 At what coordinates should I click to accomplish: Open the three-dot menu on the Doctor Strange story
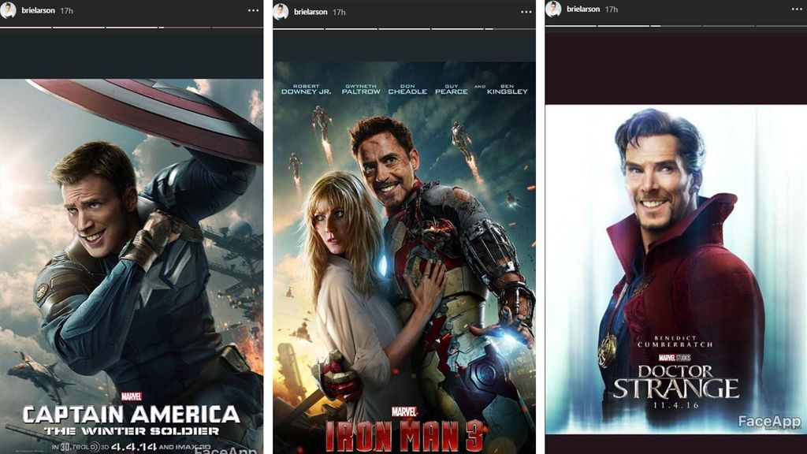pos(797,9)
